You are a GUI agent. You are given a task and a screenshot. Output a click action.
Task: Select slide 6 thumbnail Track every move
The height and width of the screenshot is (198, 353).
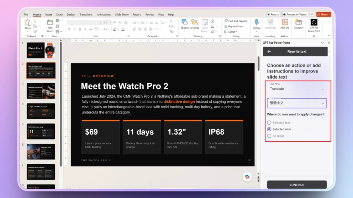pyautogui.click(x=41, y=152)
